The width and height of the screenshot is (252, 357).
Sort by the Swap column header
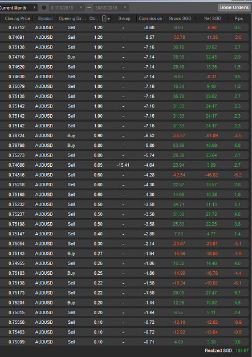(x=124, y=19)
